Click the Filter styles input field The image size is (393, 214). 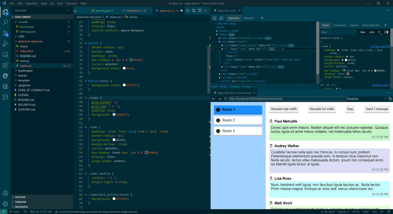coord(338,32)
